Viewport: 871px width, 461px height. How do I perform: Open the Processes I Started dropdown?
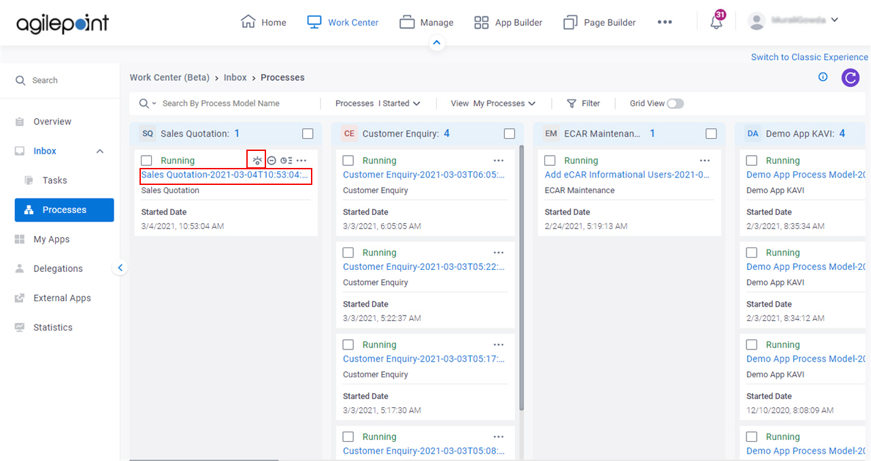click(378, 103)
